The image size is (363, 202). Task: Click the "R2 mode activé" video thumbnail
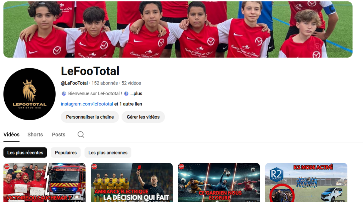coord(306,182)
